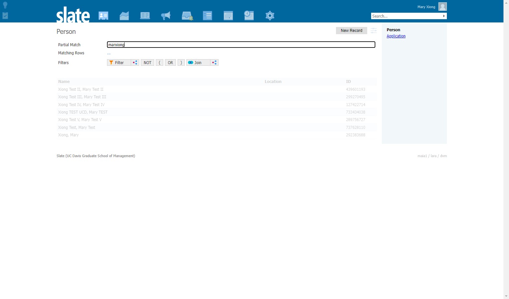Image resolution: width=509 pixels, height=299 pixels.
Task: Open the sliders settings icon beside New Record
Action: (374, 31)
